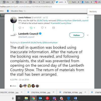Screen dimensions: 101x101
Task: Open Chrome from the Windows taskbar
Action: coord(33,98)
